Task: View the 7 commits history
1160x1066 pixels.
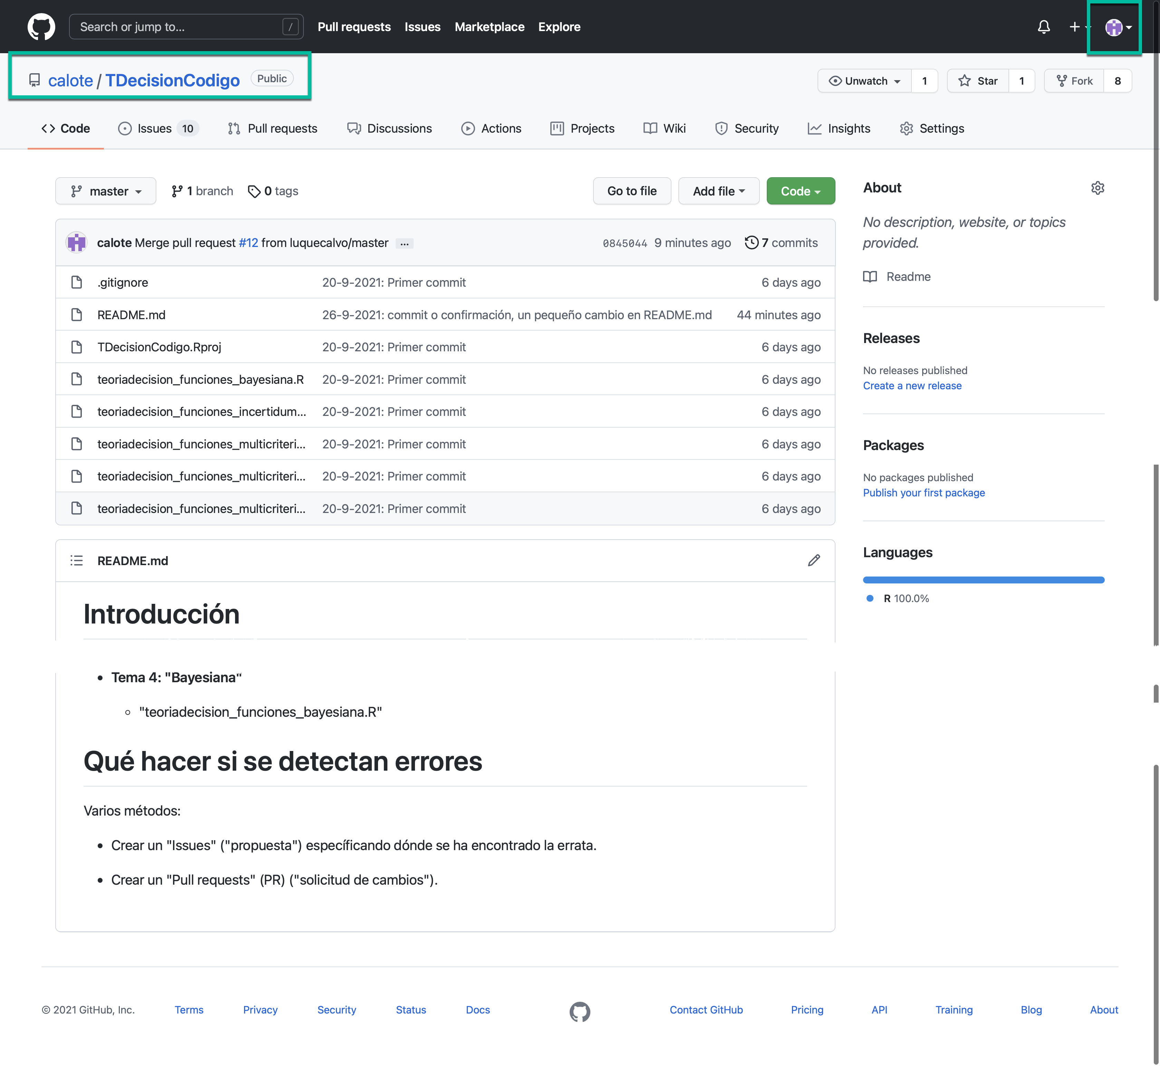Action: [781, 243]
